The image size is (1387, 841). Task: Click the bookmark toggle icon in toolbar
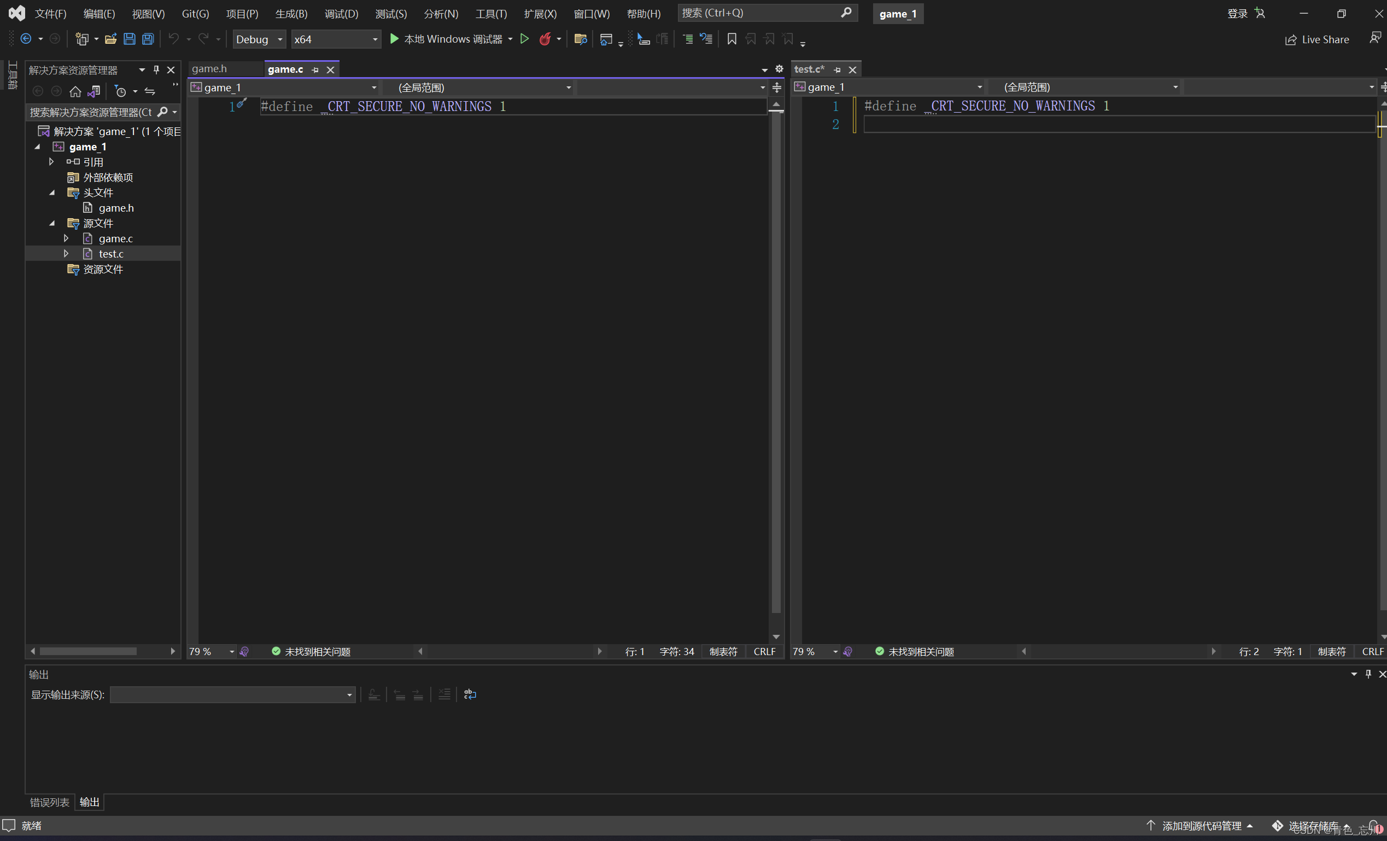[x=731, y=39]
